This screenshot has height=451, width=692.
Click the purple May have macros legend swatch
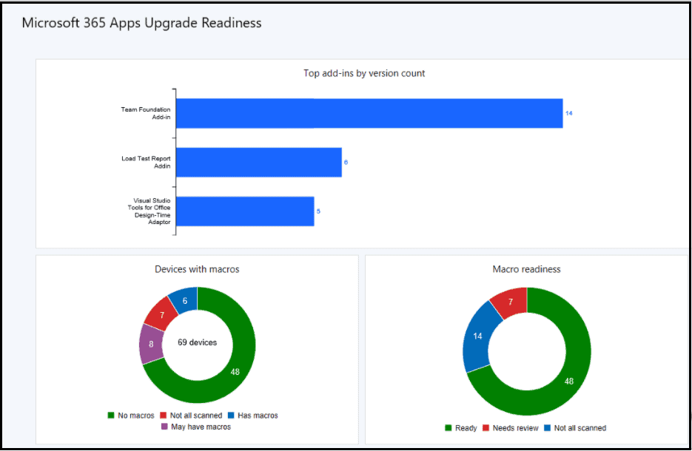coord(164,427)
